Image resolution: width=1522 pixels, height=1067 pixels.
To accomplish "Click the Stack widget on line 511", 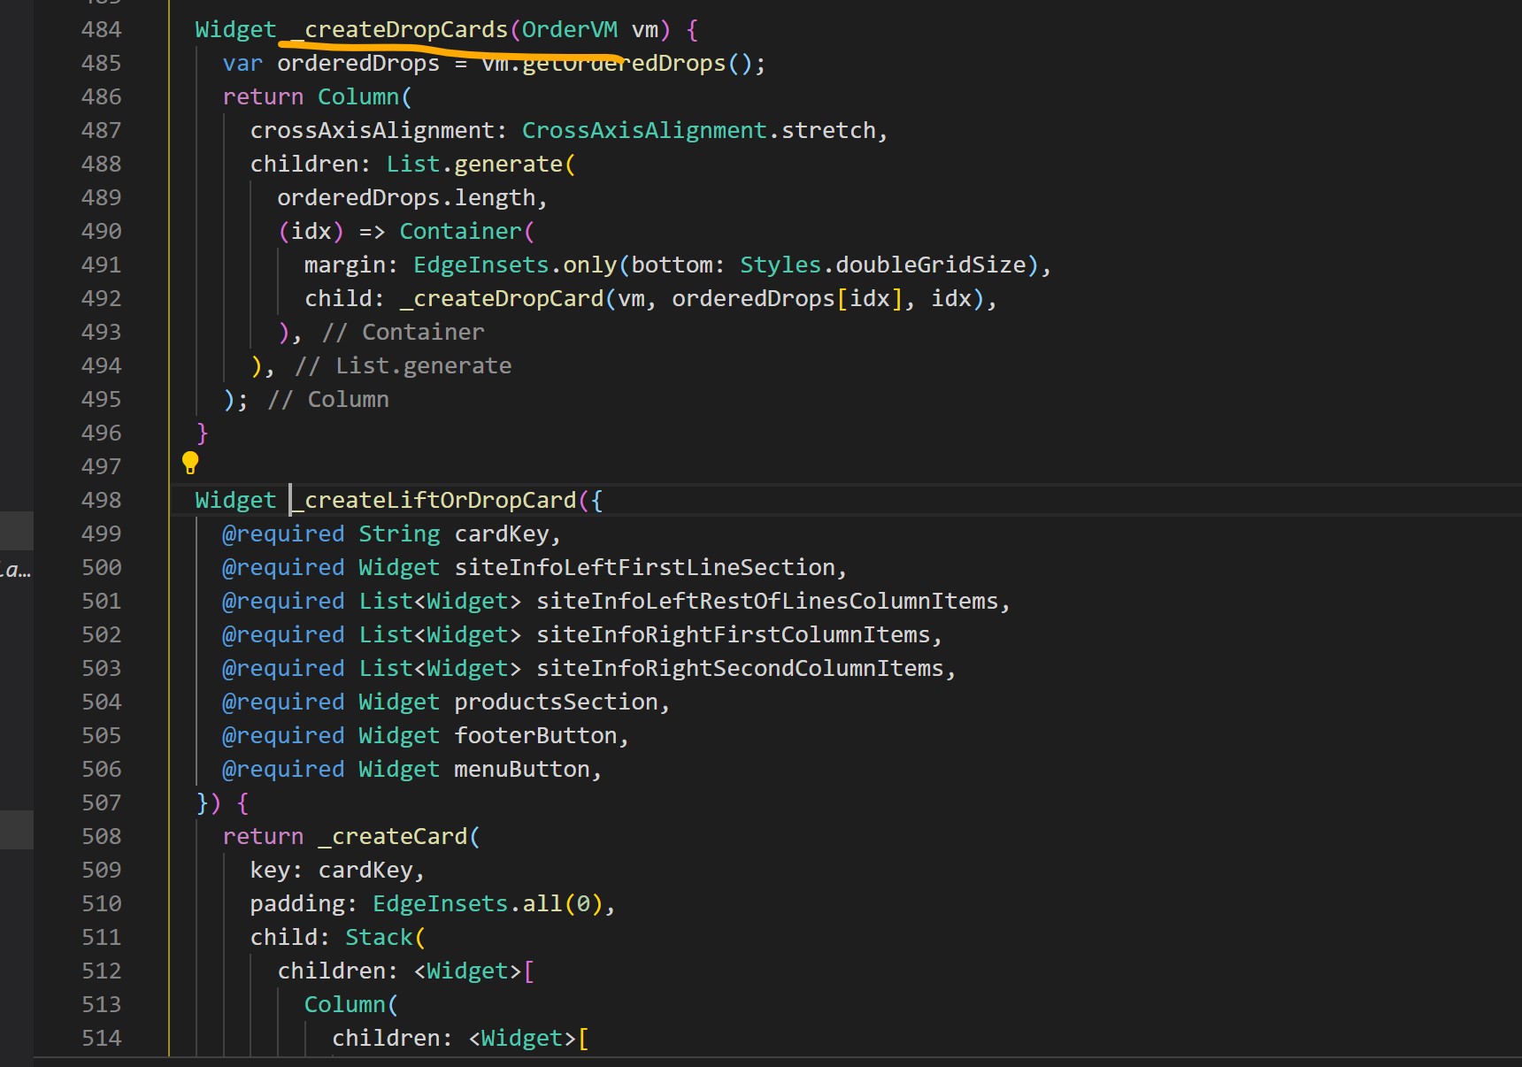I will pyautogui.click(x=379, y=936).
